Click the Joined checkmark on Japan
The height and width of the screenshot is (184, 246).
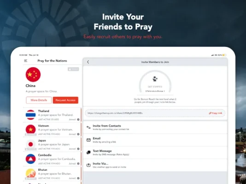point(78,149)
